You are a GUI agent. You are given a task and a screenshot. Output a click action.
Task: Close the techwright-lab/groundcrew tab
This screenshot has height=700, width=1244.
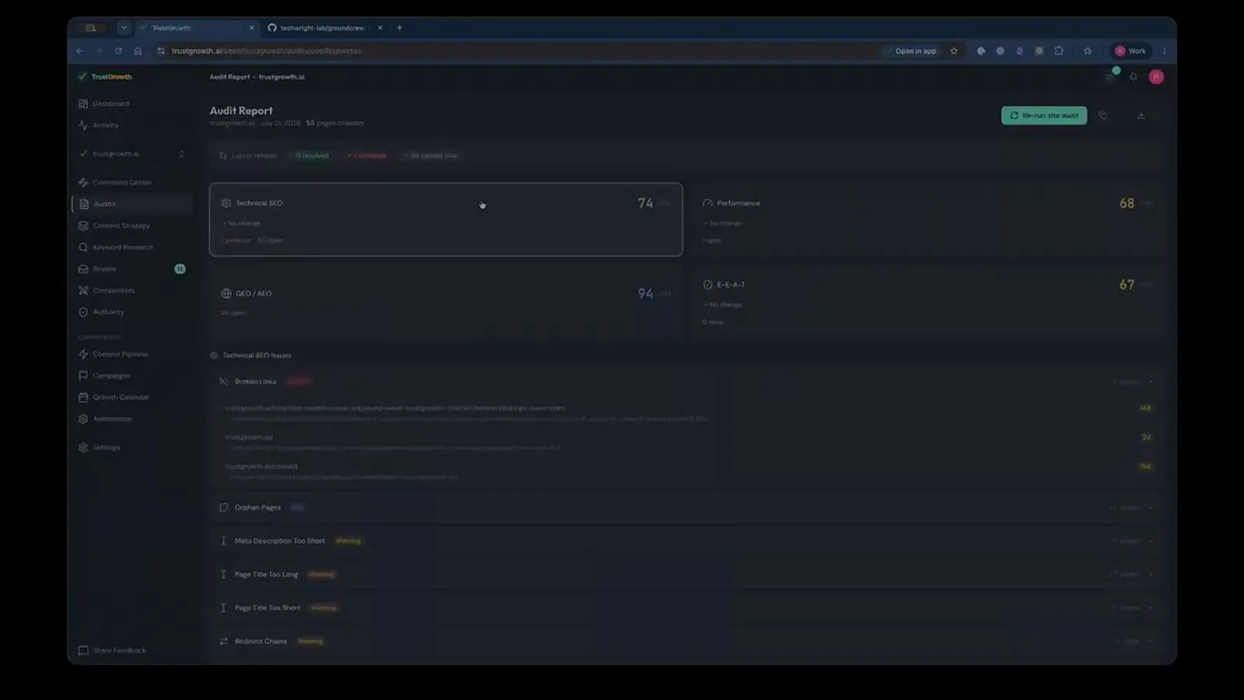(380, 28)
